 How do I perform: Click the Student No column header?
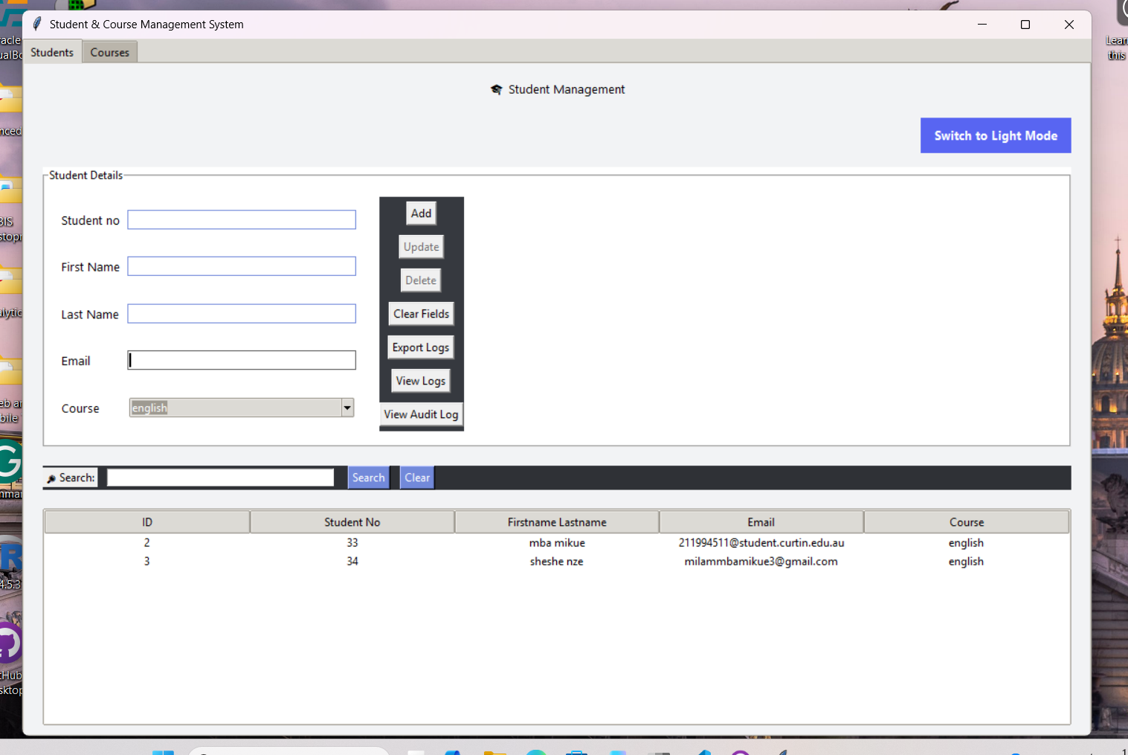tap(352, 522)
